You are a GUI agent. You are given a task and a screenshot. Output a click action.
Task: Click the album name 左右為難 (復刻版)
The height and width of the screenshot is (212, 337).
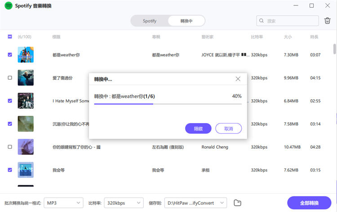[x=168, y=147]
